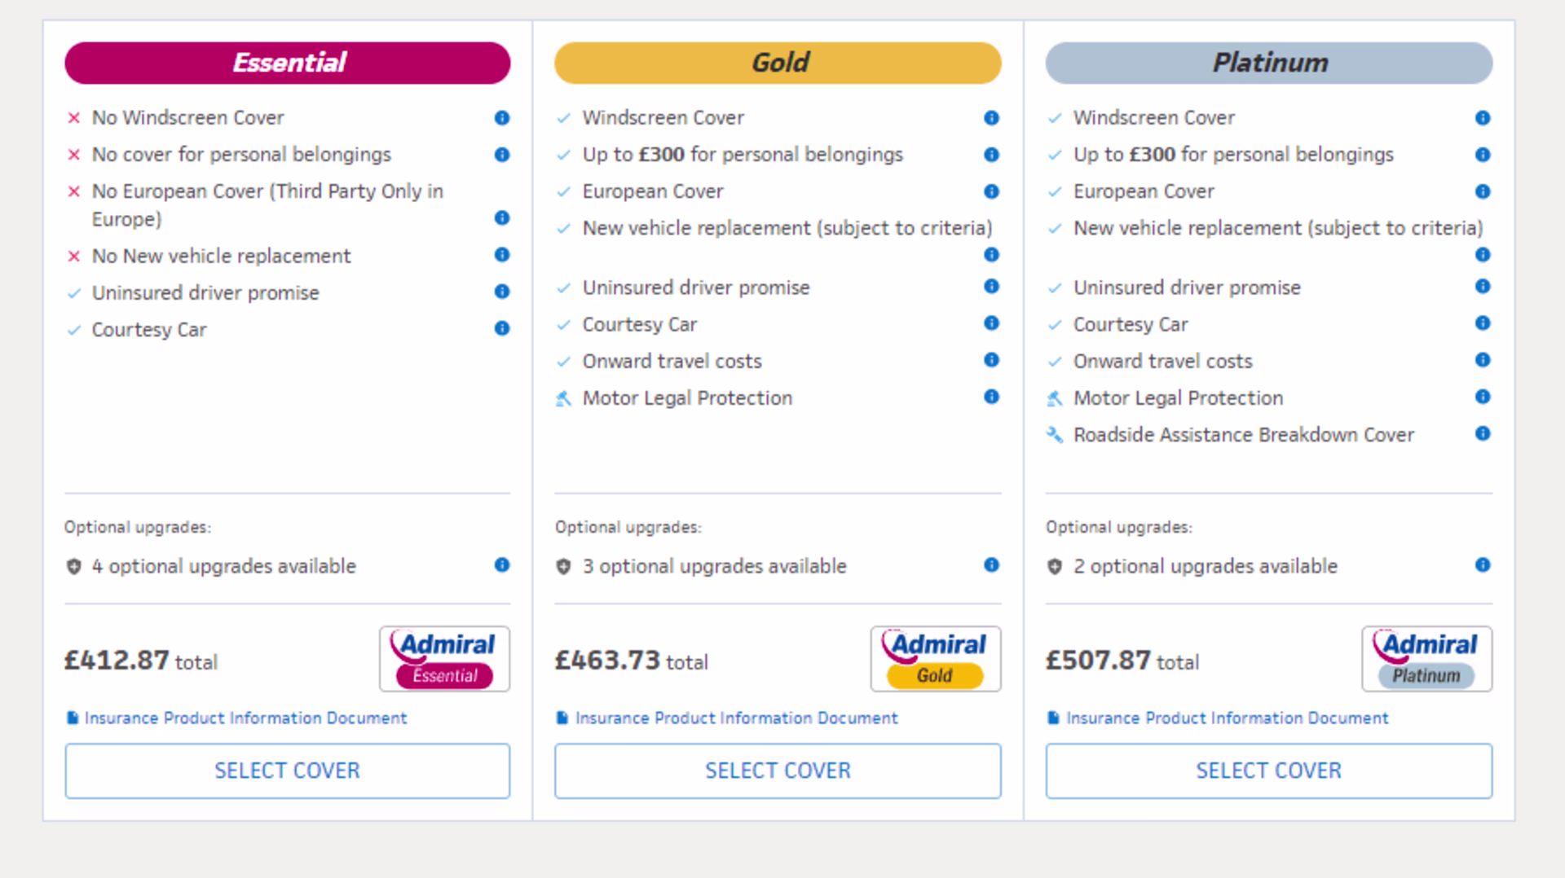Show info on Essential's 4 optional upgrades
Screen dimensions: 1565x878
(x=502, y=565)
